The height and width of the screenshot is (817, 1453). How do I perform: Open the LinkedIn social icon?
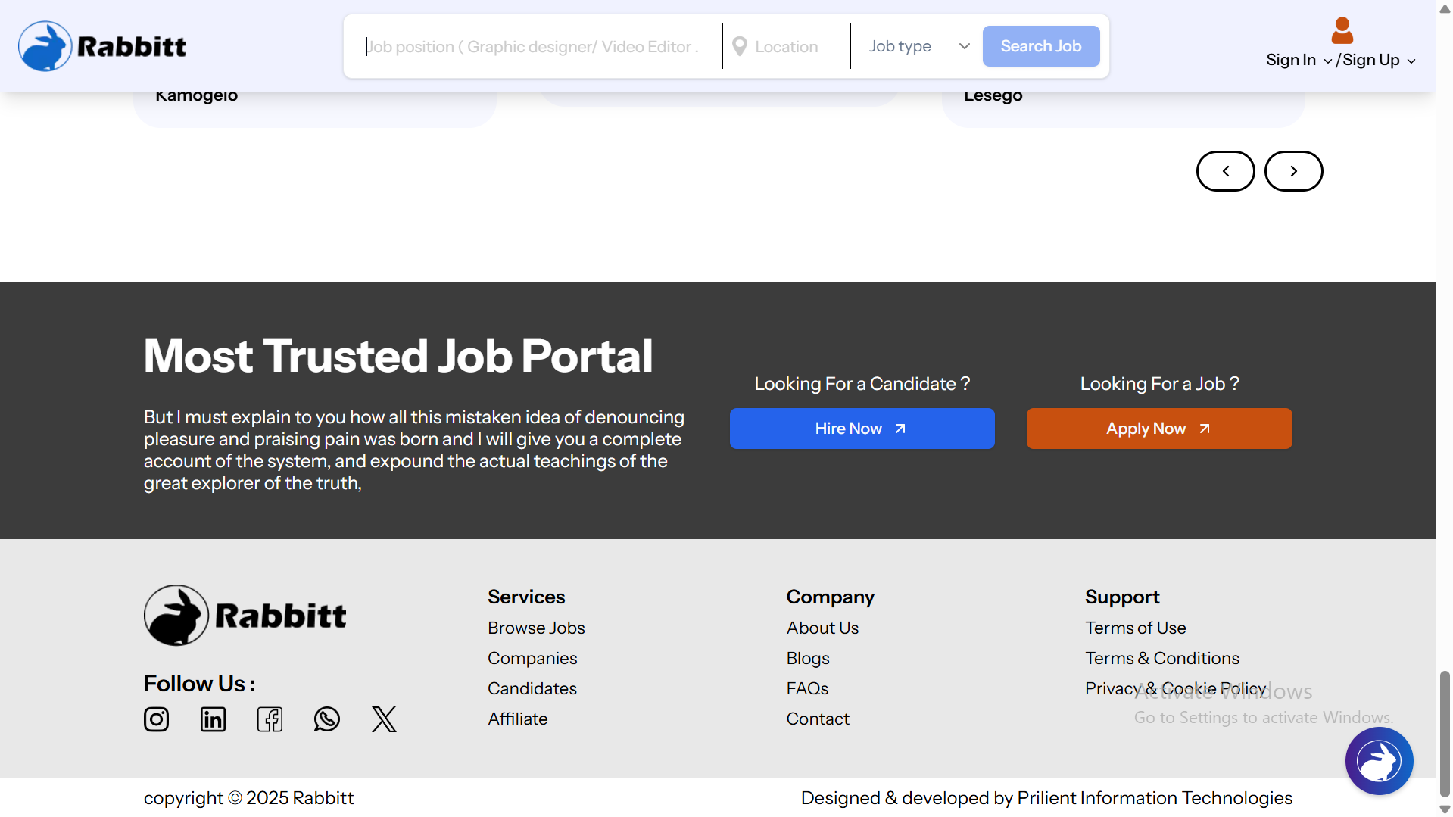click(x=213, y=719)
